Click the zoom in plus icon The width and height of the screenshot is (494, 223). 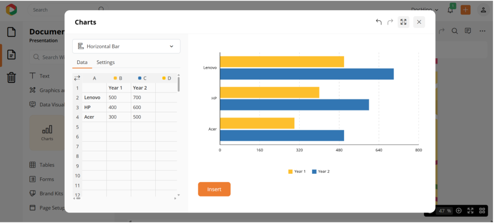click(x=459, y=211)
